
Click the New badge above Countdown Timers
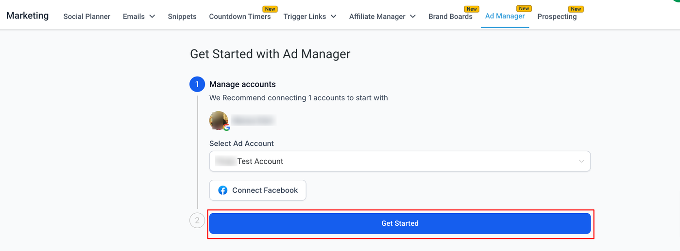270,9
